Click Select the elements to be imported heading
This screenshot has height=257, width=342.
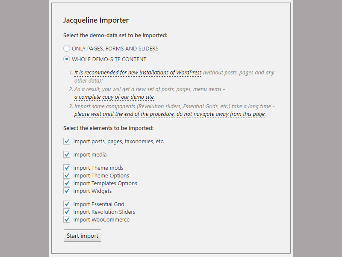pyautogui.click(x=108, y=128)
